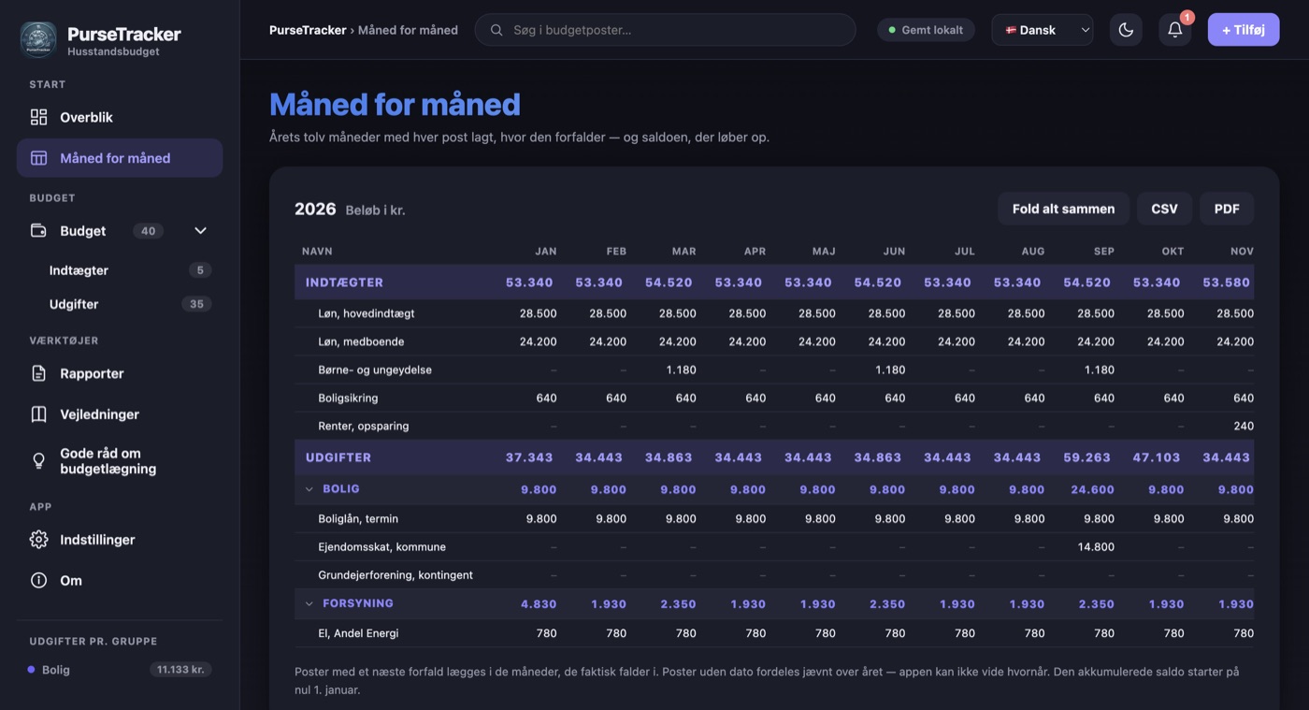
Task: Click the UDGIFTER total 59.263
Action: click(1087, 457)
